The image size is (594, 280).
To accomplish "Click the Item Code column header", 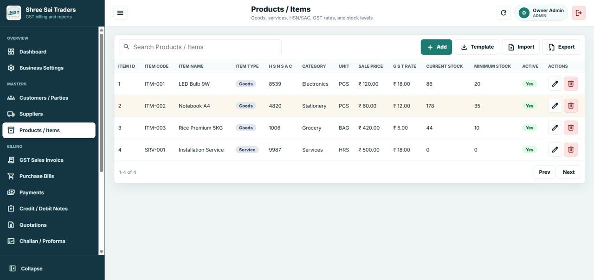I will [x=156, y=66].
